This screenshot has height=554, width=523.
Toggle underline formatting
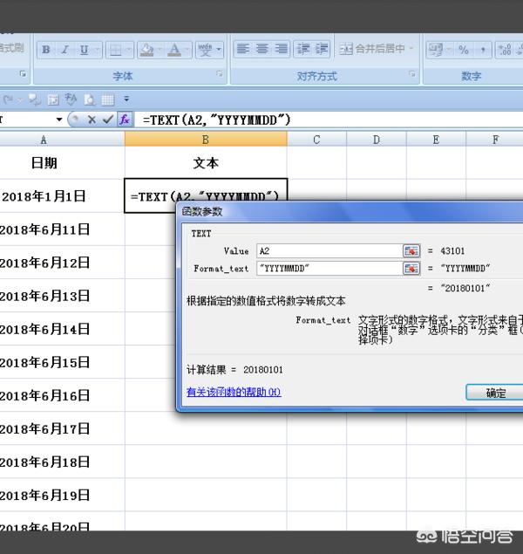click(x=84, y=50)
